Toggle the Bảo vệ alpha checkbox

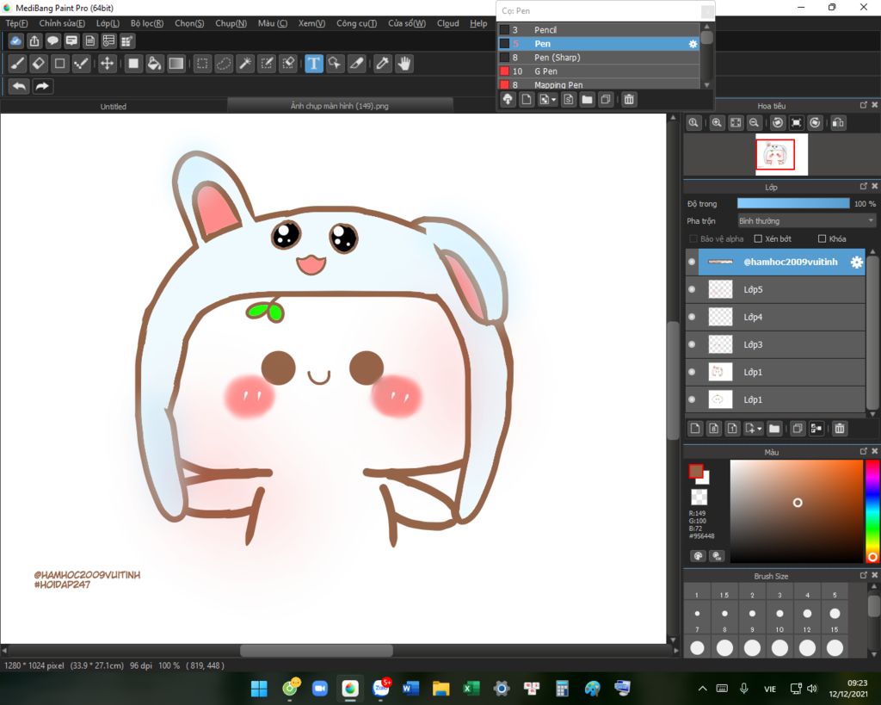tap(693, 239)
